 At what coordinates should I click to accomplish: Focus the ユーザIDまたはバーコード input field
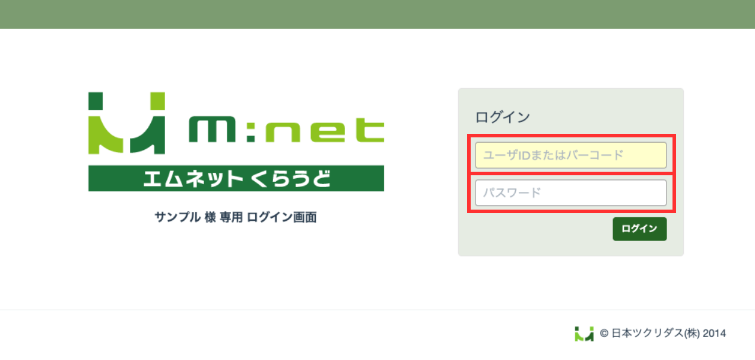571,155
